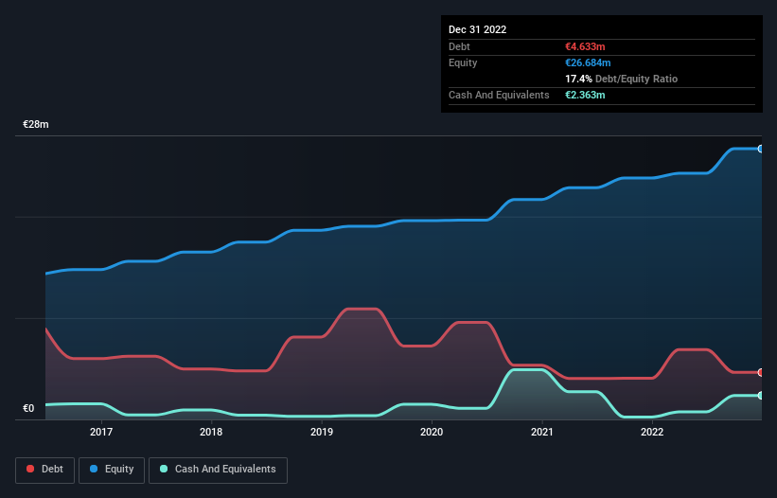
Task: Select the blue Equity endpoint marker
Action: click(761, 149)
